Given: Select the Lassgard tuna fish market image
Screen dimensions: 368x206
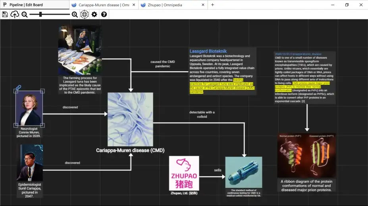Looking at the screenshot, I should click(x=80, y=50).
